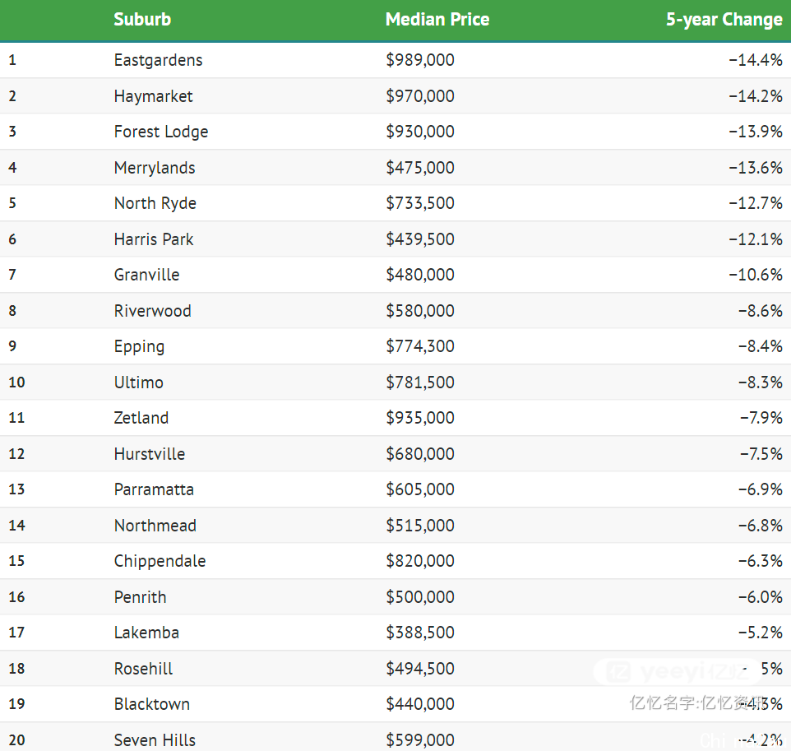791x751 pixels.
Task: Click Harris Park's -12.1% change value
Action: coord(755,239)
